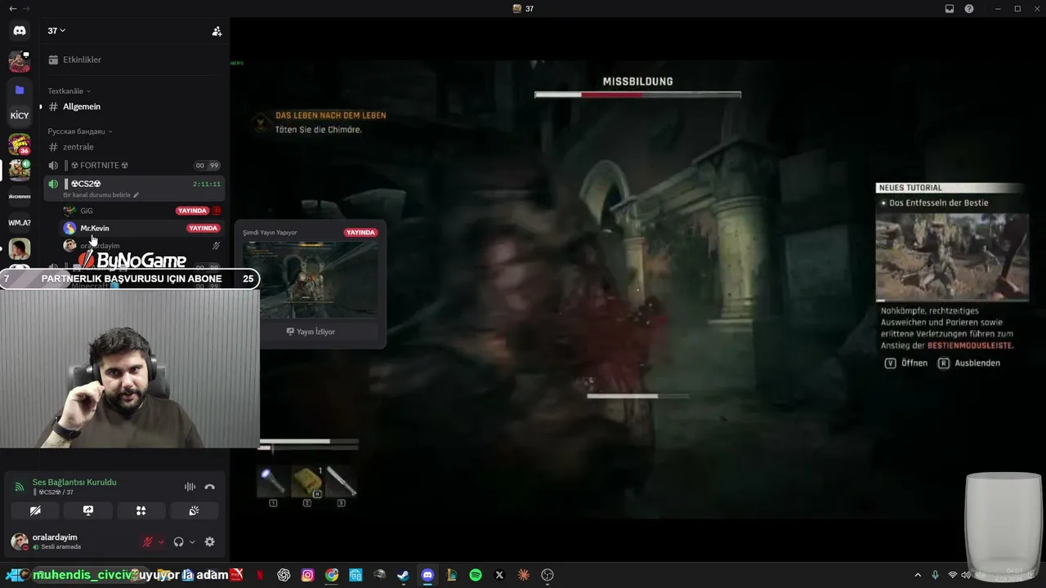Open the PUBG helmet icon in the taskbar

point(379,575)
